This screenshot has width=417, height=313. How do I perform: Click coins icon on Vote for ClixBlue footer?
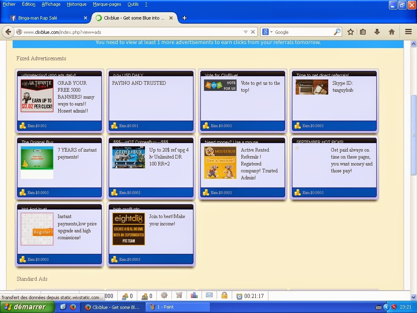tap(206, 126)
